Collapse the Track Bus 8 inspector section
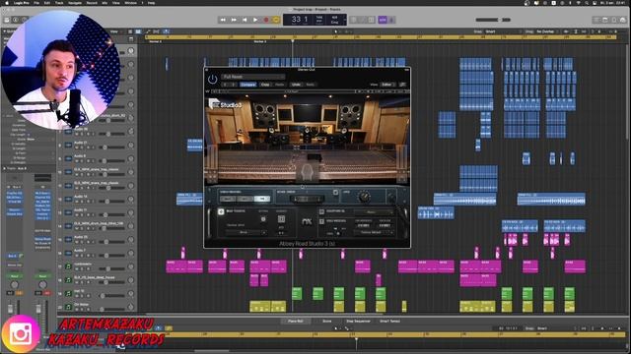This screenshot has width=631, height=354. pos(4,168)
